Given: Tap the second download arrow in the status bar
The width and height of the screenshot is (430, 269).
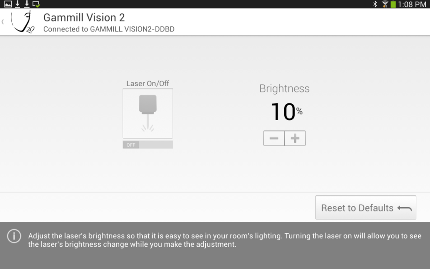Looking at the screenshot, I should [26, 4].
